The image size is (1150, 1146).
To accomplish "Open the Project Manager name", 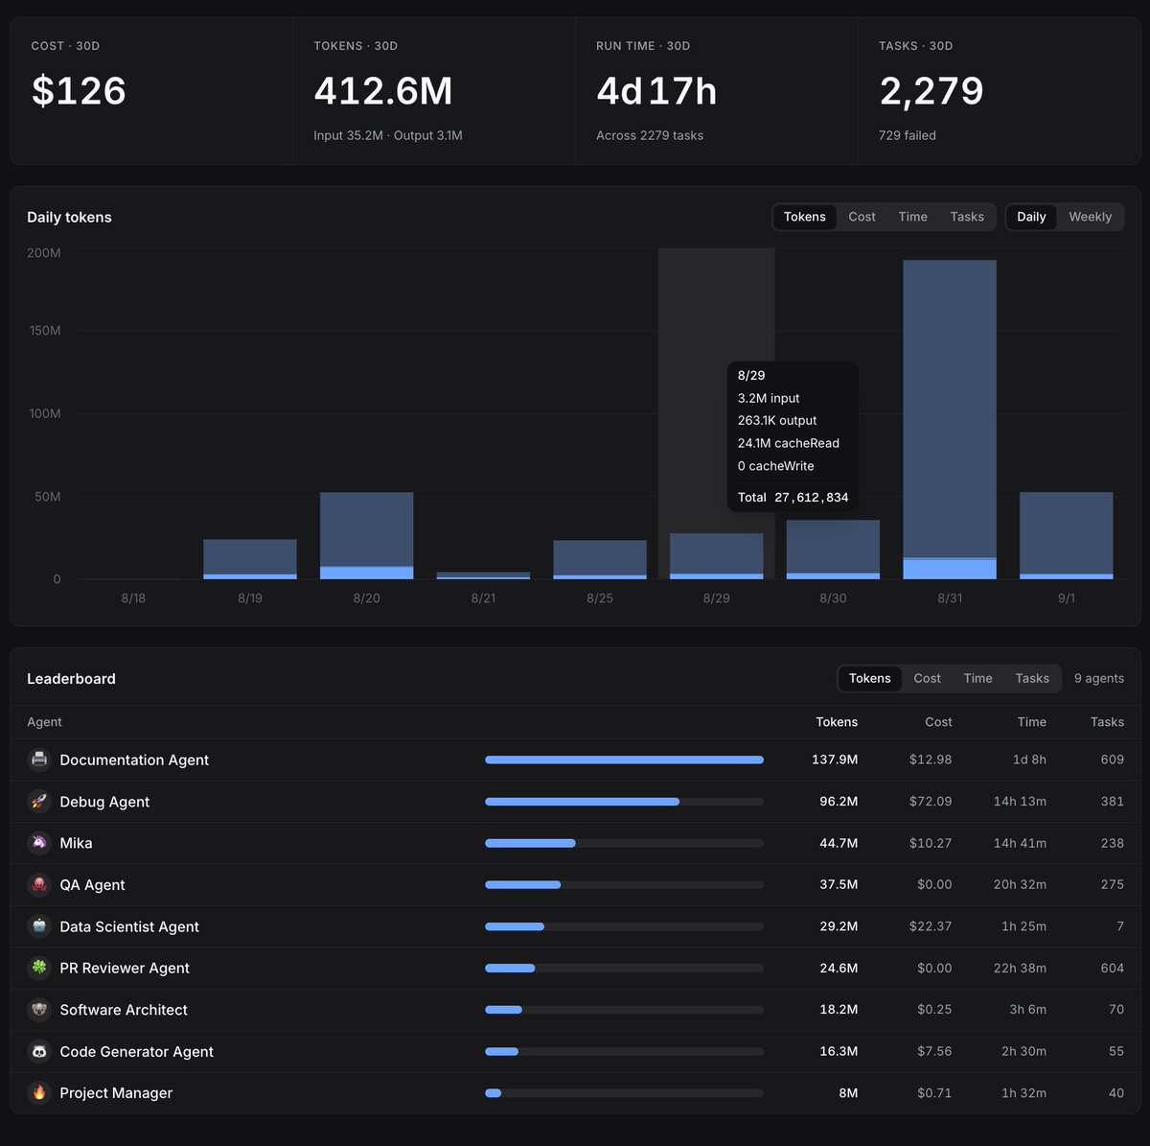I will [116, 1093].
